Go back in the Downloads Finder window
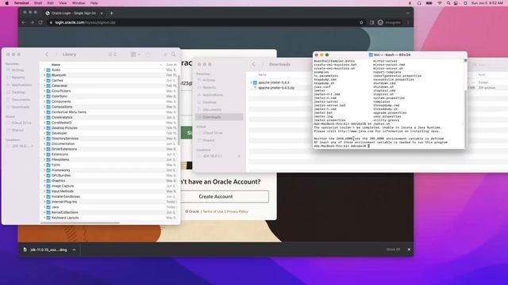The height and width of the screenshot is (285, 508). coord(254,64)
